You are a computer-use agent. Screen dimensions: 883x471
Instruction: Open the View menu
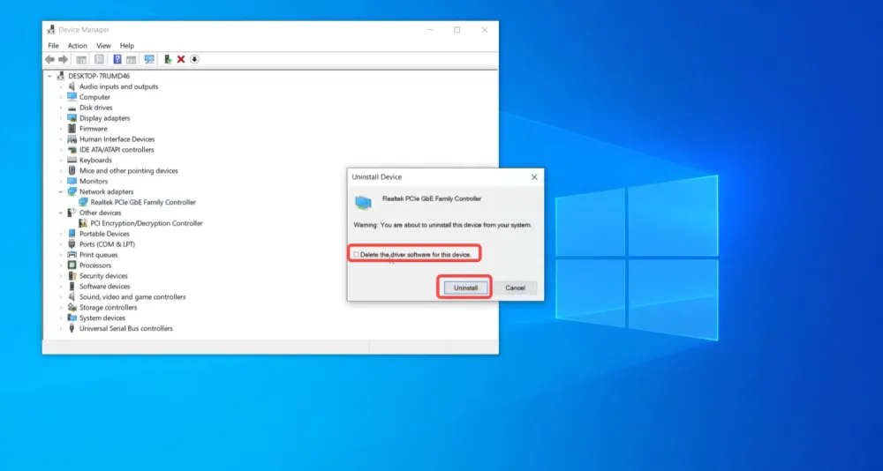point(103,46)
